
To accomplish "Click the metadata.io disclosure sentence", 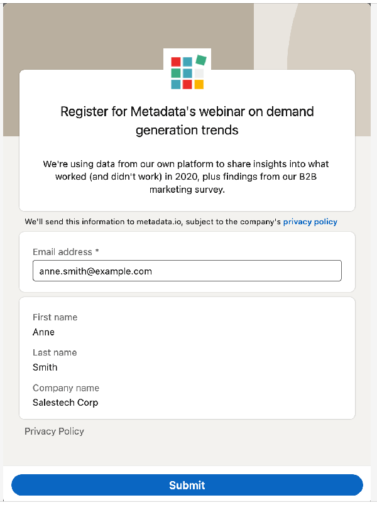I will coord(151,222).
